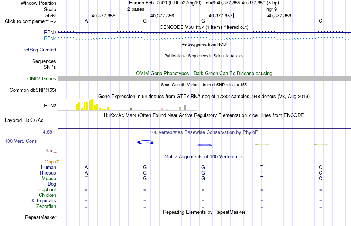Click the 40,377,858 position marker
Screen dimensions: 351x226
click(279, 16)
